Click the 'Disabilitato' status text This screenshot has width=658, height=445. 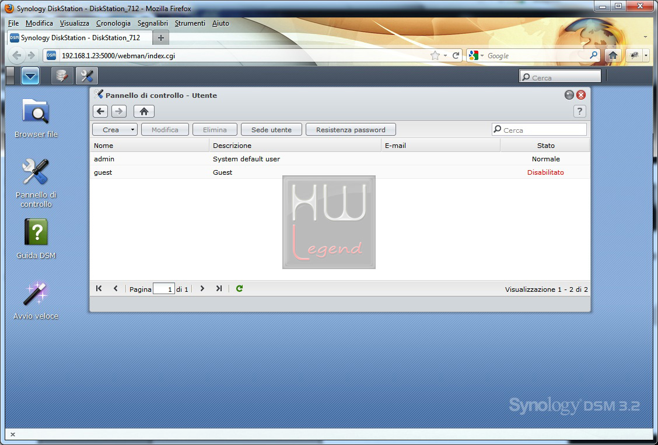pyautogui.click(x=545, y=172)
